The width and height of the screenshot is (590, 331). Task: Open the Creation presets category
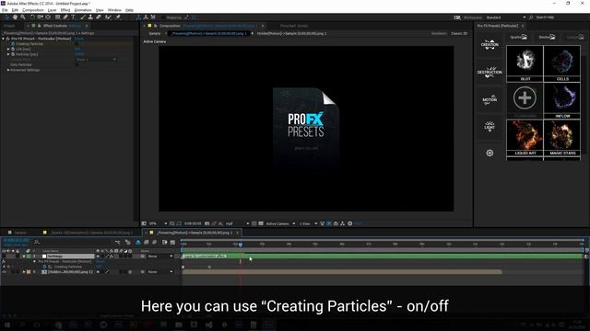coord(490,45)
